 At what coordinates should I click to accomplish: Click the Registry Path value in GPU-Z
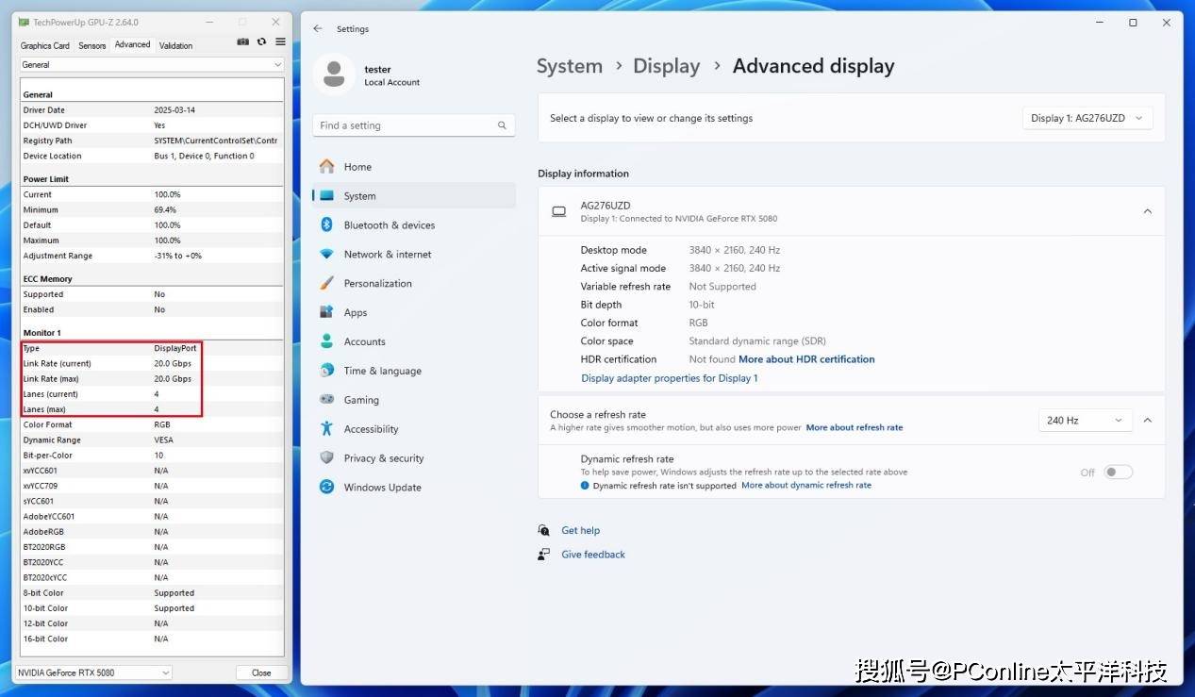[x=216, y=141]
